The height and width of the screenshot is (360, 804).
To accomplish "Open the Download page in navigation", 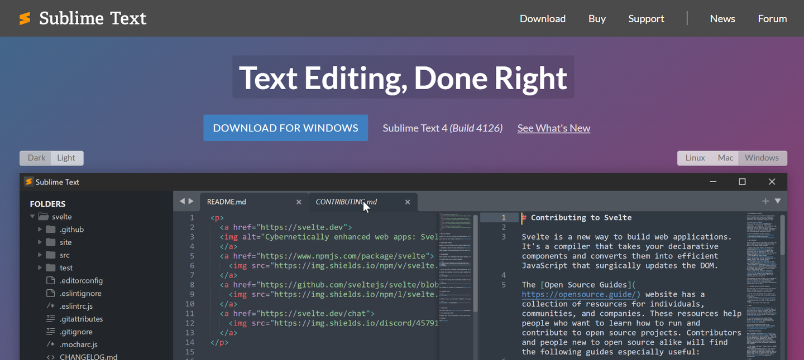I will [x=543, y=18].
